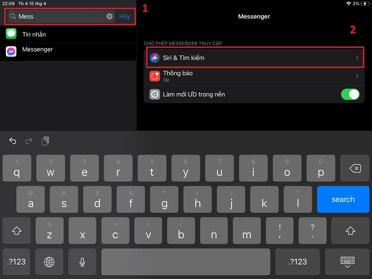Tap the hide keyboard key
This screenshot has width=372, height=279.
tap(347, 262)
